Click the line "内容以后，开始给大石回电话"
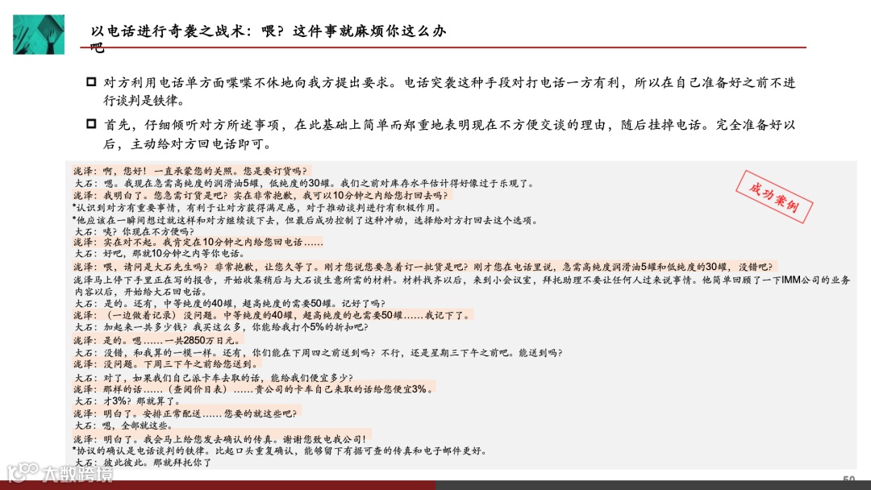The image size is (871, 490). click(x=140, y=291)
